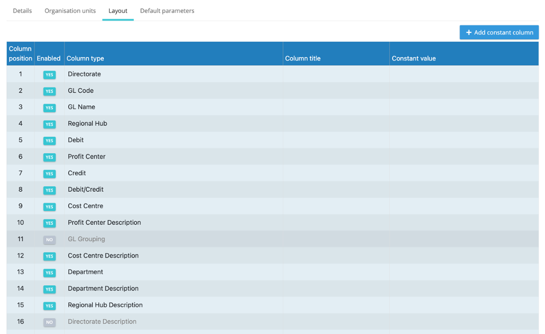Image resolution: width=545 pixels, height=334 pixels.
Task: Toggle the YES badge for Debit/Credit
Action: (49, 190)
